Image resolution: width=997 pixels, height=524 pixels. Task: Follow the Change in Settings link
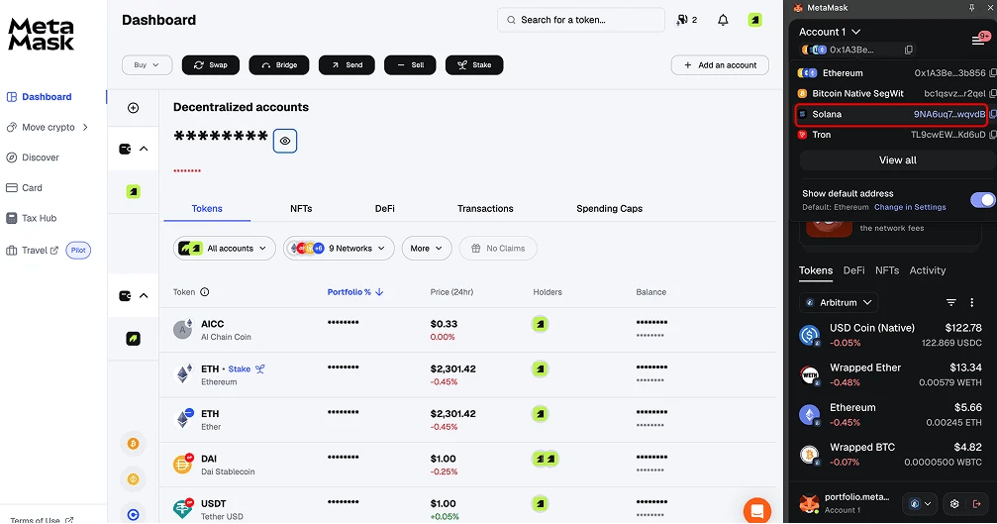point(910,207)
